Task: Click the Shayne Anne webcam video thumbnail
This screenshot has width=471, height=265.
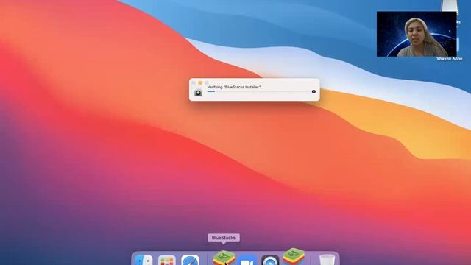Action: pyautogui.click(x=417, y=34)
